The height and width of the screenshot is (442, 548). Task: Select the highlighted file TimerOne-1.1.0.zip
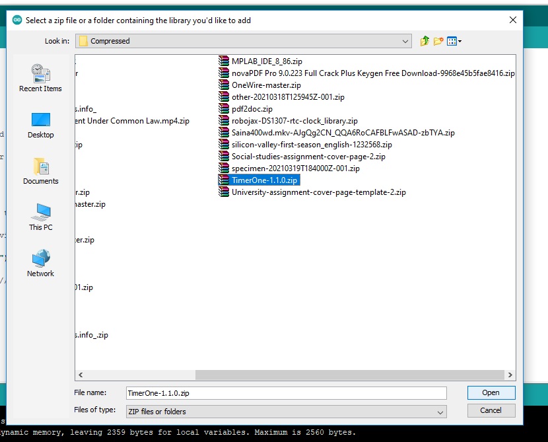click(x=265, y=180)
